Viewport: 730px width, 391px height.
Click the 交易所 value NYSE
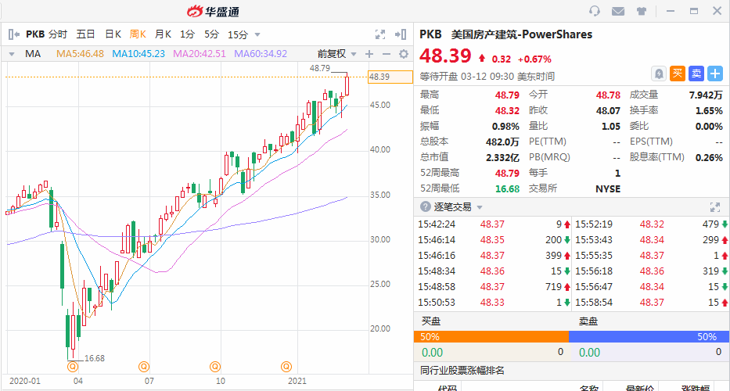(608, 188)
